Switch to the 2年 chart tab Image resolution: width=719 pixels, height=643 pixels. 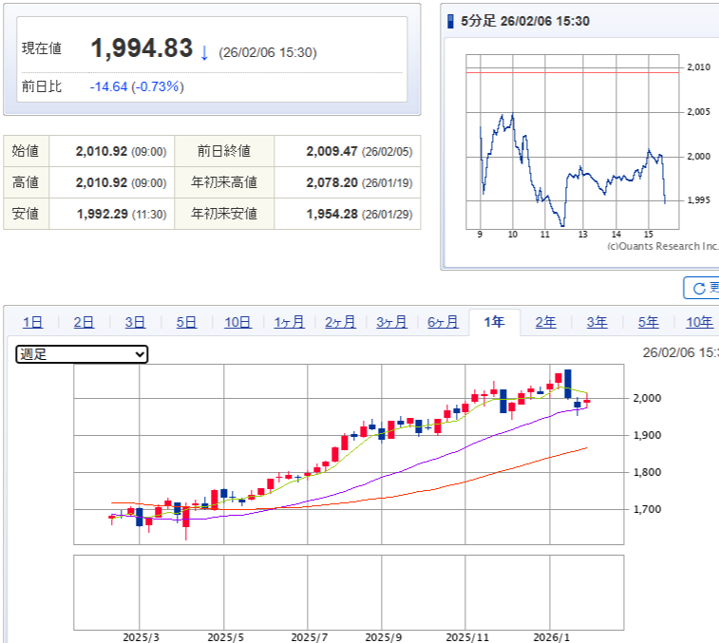click(x=545, y=322)
